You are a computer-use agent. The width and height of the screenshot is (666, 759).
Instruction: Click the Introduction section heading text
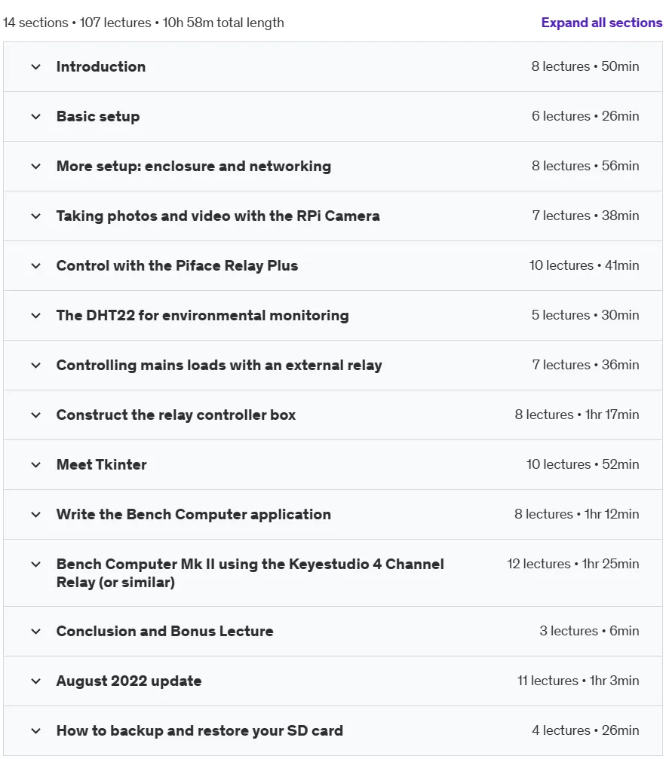101,66
